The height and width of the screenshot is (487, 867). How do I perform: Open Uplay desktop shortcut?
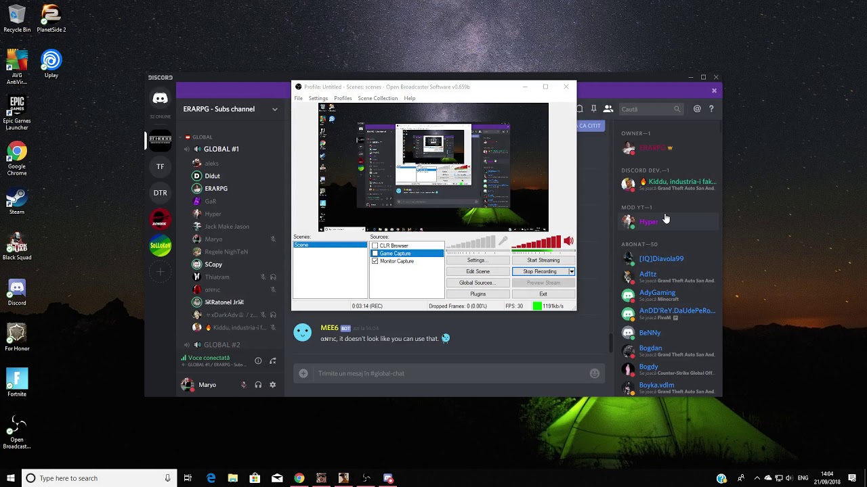51,64
